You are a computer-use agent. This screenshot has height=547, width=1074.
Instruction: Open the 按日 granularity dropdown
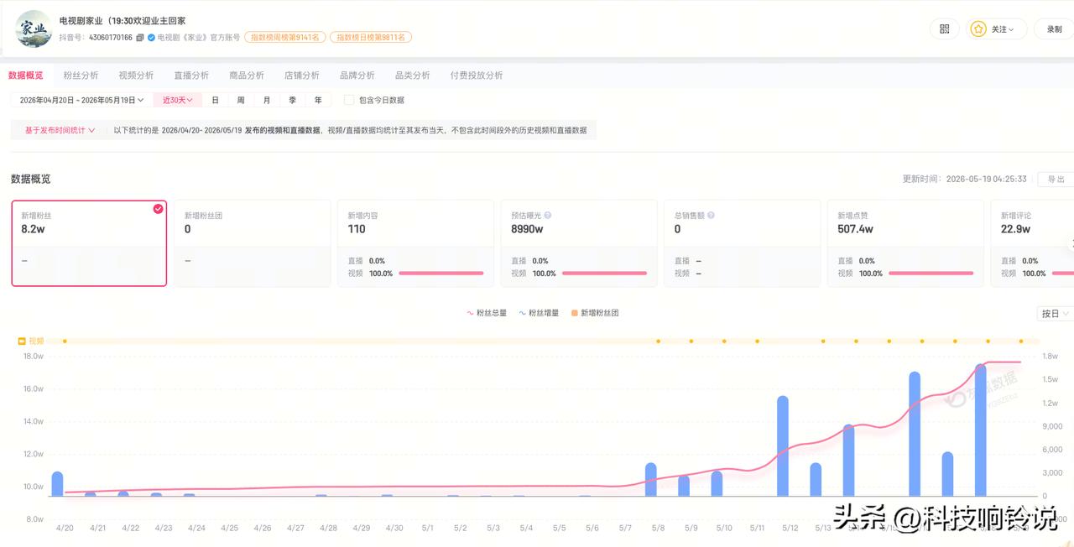click(1056, 314)
